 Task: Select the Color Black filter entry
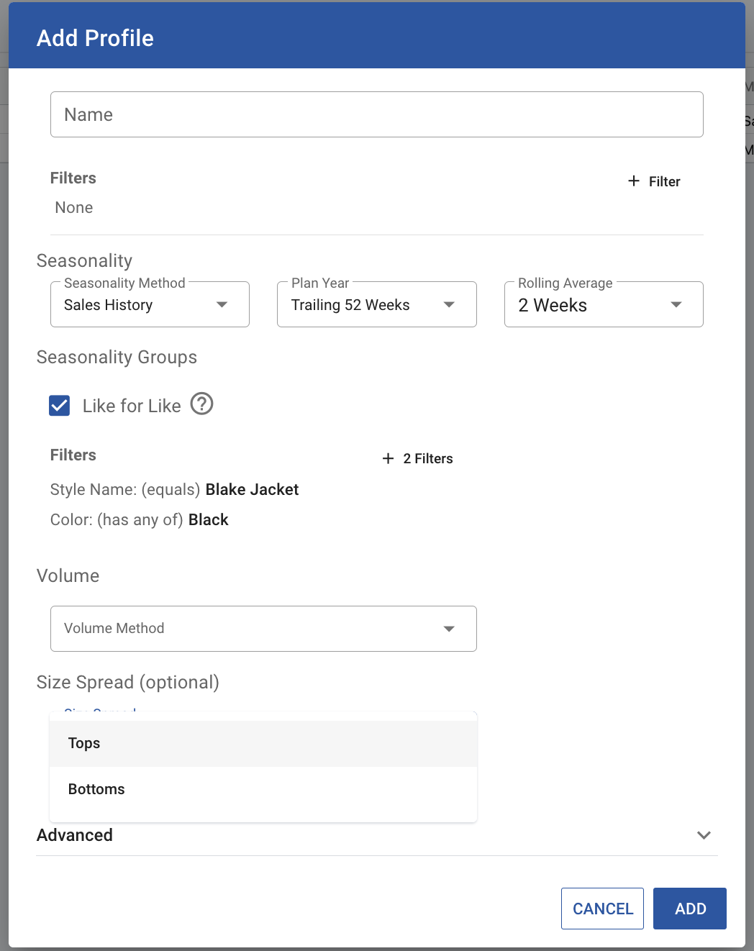(x=140, y=520)
